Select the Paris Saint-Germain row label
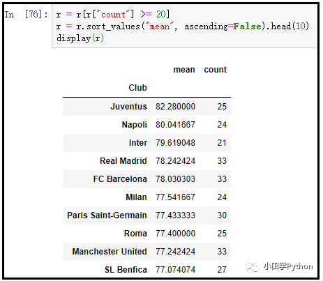 click(x=107, y=215)
